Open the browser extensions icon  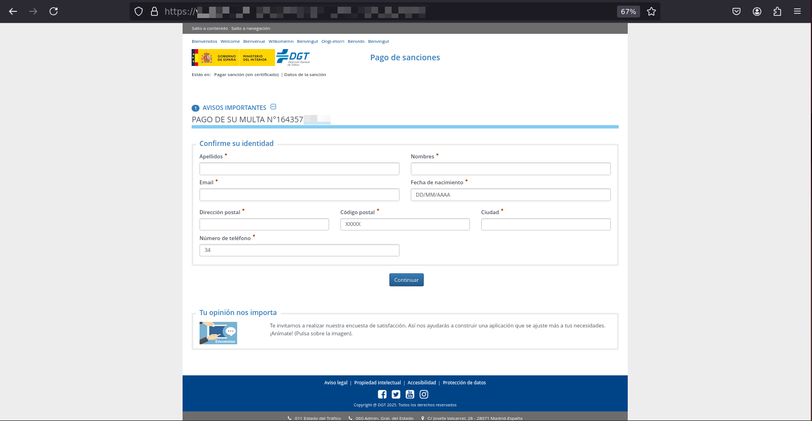(778, 11)
